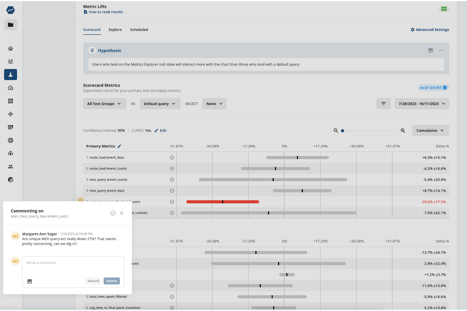
Task: Click the info icon in As of 12/5 PST badge
Action: pyautogui.click(x=445, y=88)
